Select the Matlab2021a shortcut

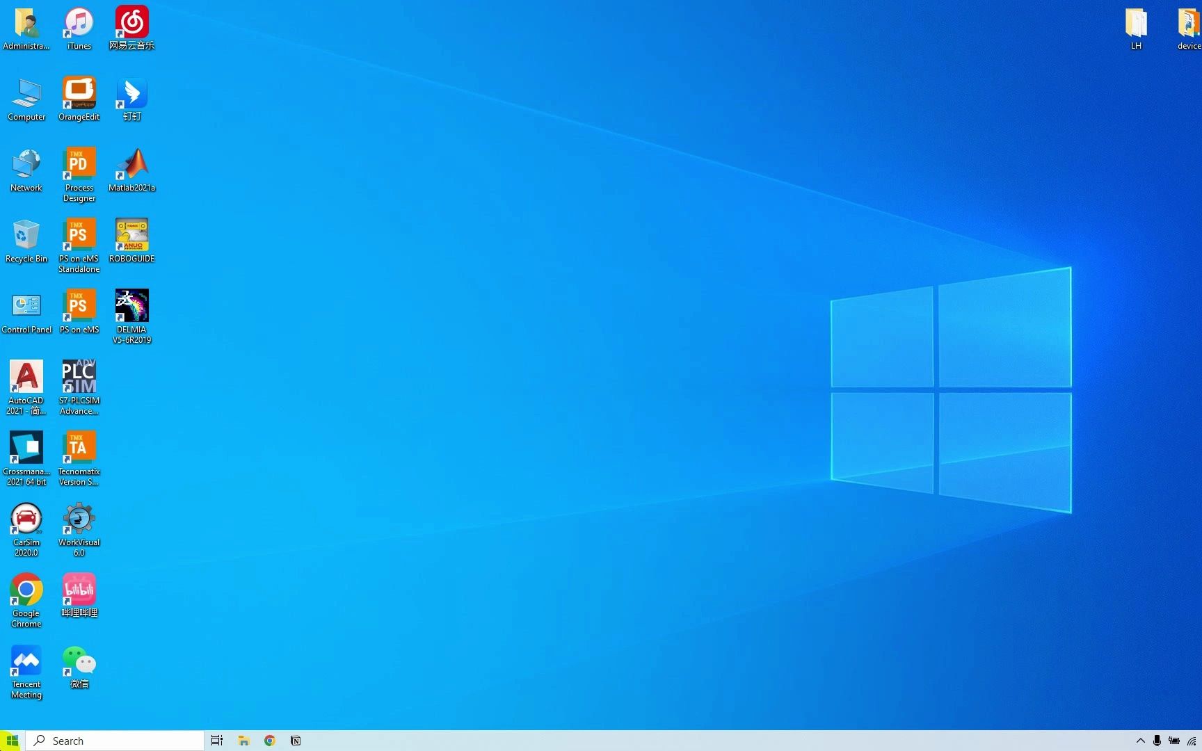tap(131, 170)
